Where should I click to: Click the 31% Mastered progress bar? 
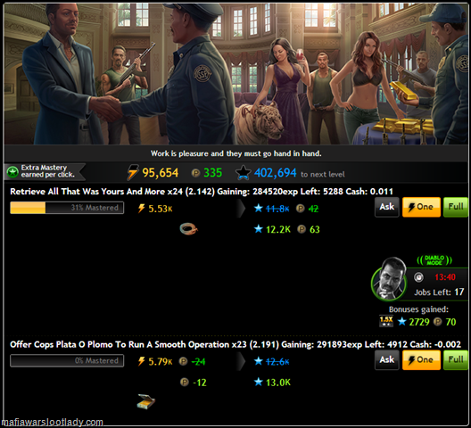[x=67, y=208]
